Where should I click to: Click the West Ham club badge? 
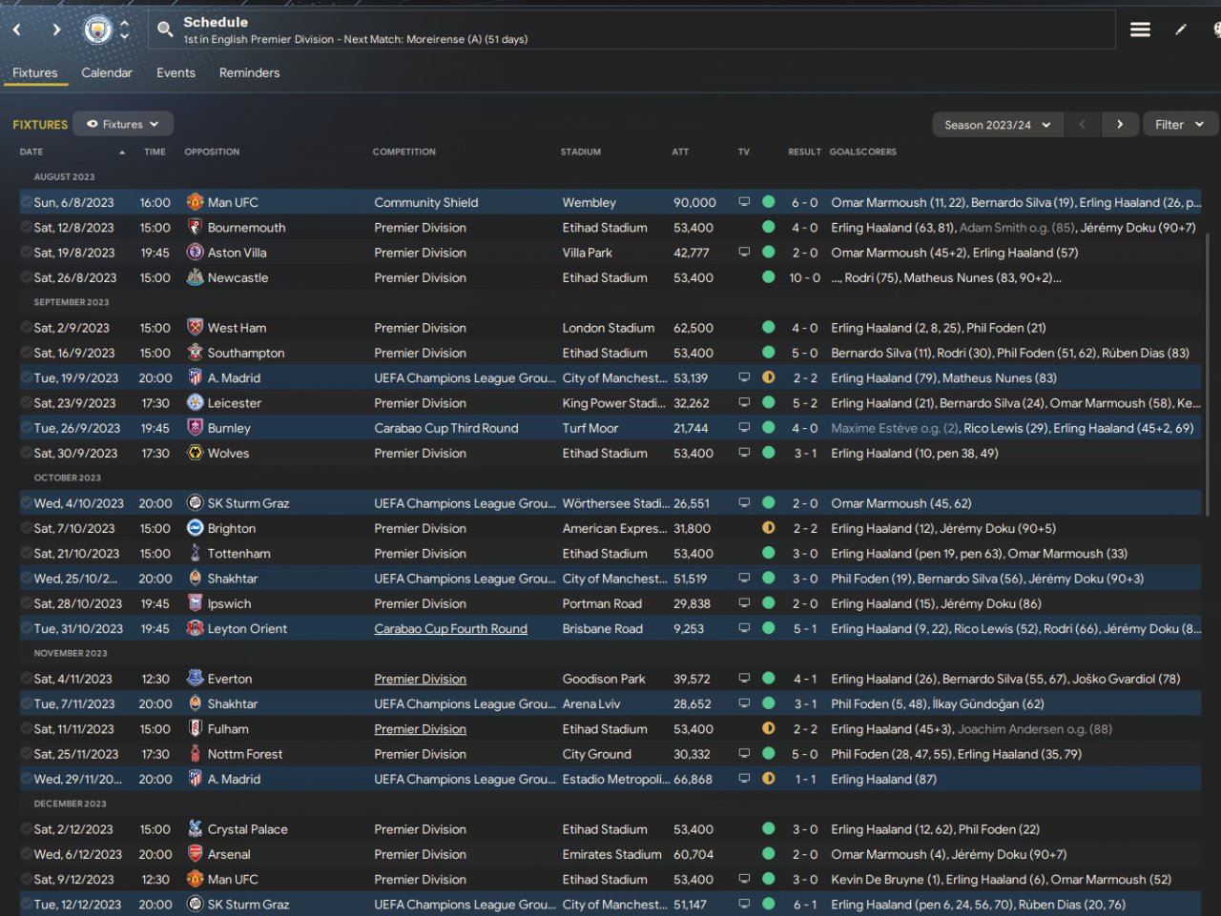(x=195, y=328)
